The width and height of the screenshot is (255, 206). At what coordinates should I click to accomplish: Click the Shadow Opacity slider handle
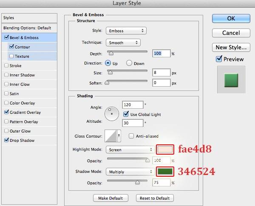pyautogui.click(x=138, y=182)
